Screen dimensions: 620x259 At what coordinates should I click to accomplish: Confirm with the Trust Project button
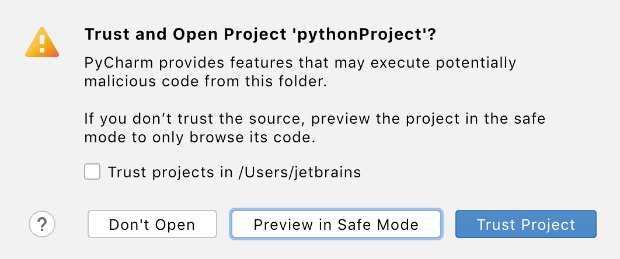pyautogui.click(x=525, y=225)
